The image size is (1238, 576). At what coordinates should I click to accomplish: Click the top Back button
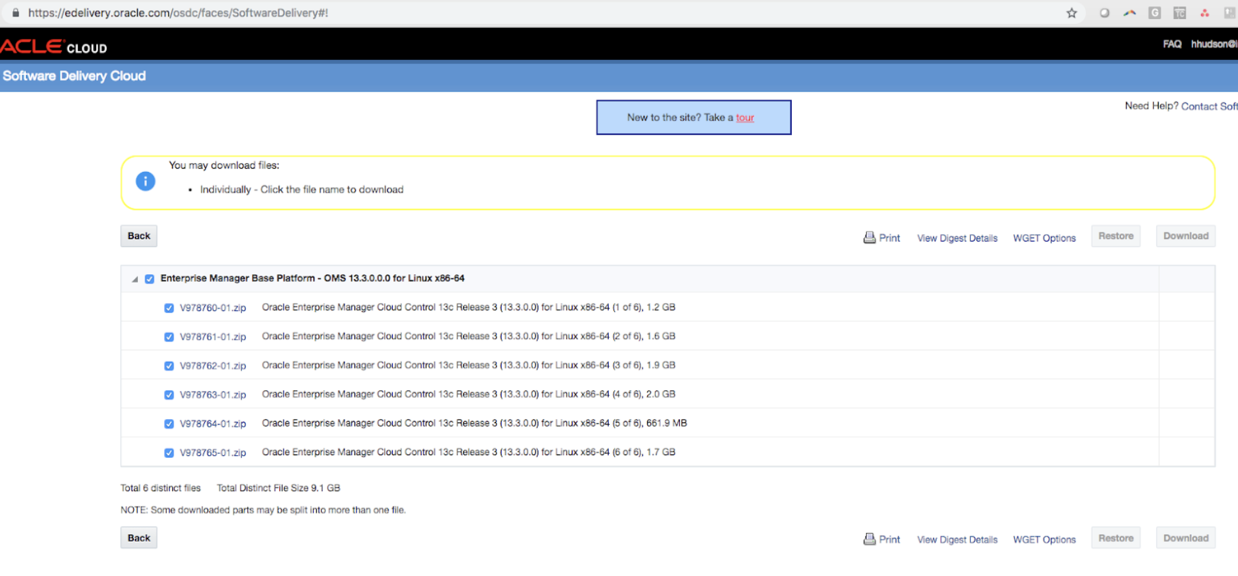pyautogui.click(x=139, y=236)
